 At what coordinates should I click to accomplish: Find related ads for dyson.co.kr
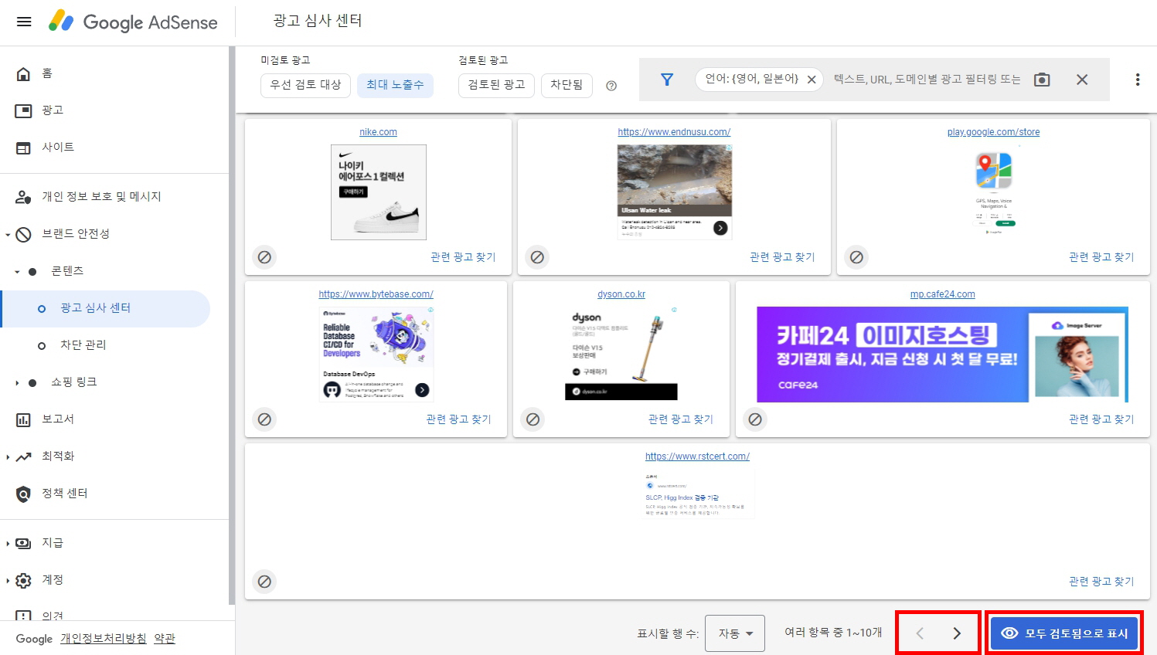coord(680,419)
